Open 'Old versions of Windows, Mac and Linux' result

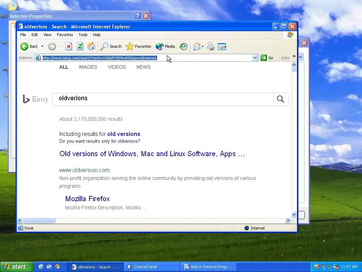(x=152, y=154)
